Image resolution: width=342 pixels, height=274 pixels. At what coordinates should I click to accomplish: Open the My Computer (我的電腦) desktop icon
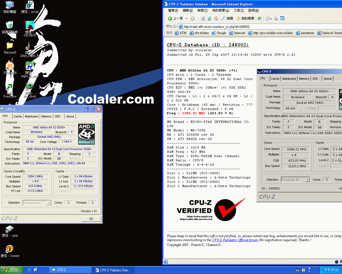point(10,7)
